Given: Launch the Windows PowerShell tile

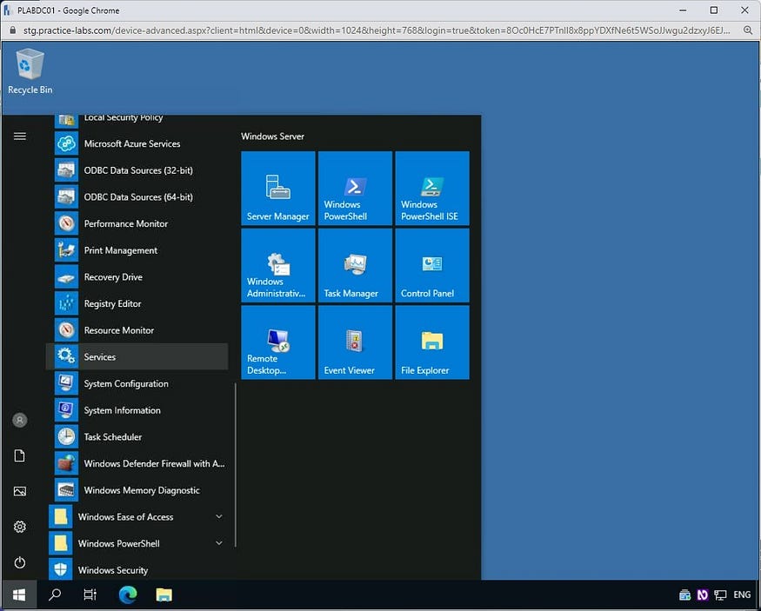Looking at the screenshot, I should [355, 188].
